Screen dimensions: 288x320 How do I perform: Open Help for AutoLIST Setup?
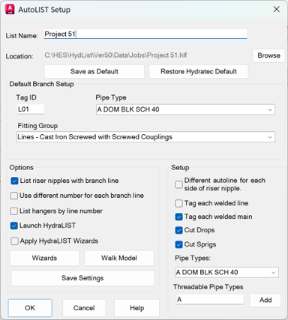(x=136, y=308)
